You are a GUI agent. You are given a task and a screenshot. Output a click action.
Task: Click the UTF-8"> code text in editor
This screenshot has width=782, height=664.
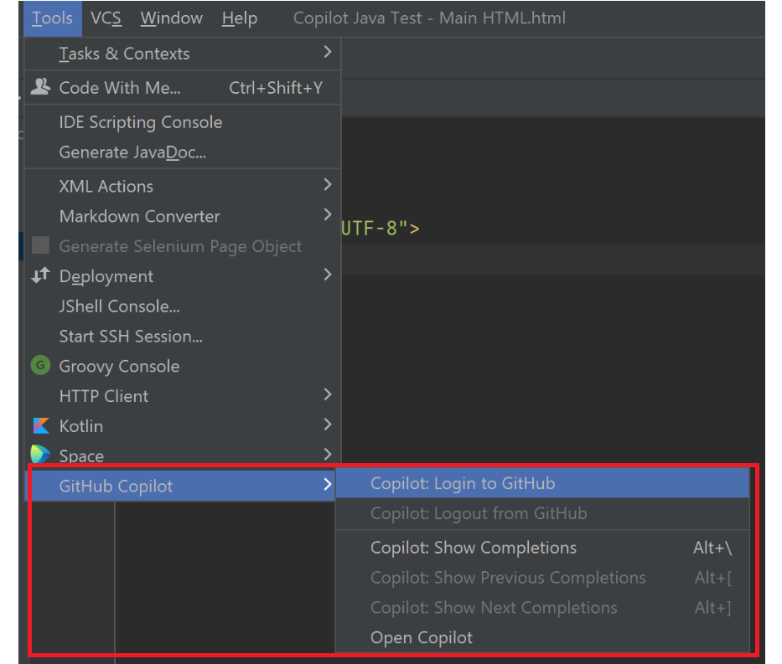pos(380,228)
